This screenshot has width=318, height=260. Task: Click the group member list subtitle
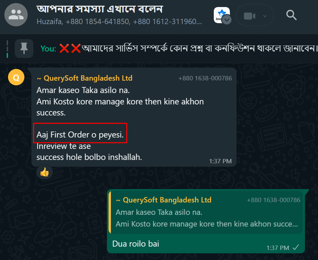click(x=119, y=22)
